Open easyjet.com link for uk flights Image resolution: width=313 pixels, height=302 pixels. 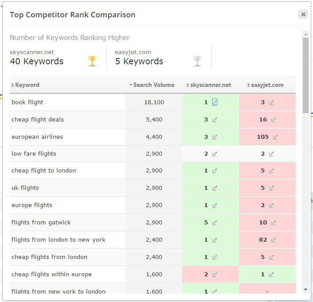coord(271,188)
